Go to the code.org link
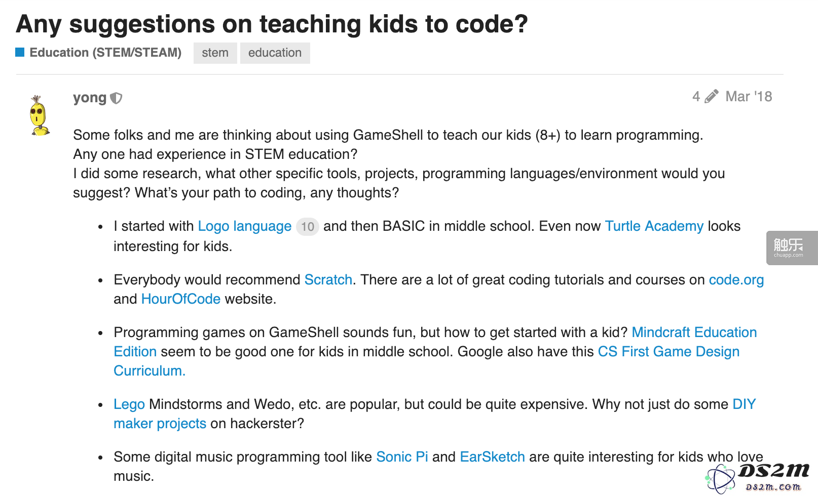The image size is (818, 496). pyautogui.click(x=736, y=280)
